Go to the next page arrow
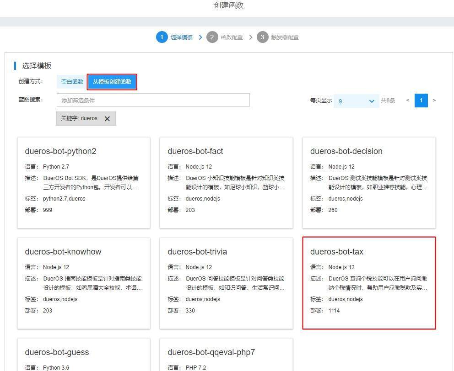 (x=434, y=101)
